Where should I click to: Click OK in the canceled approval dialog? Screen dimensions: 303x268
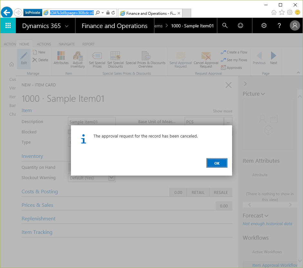217,163
